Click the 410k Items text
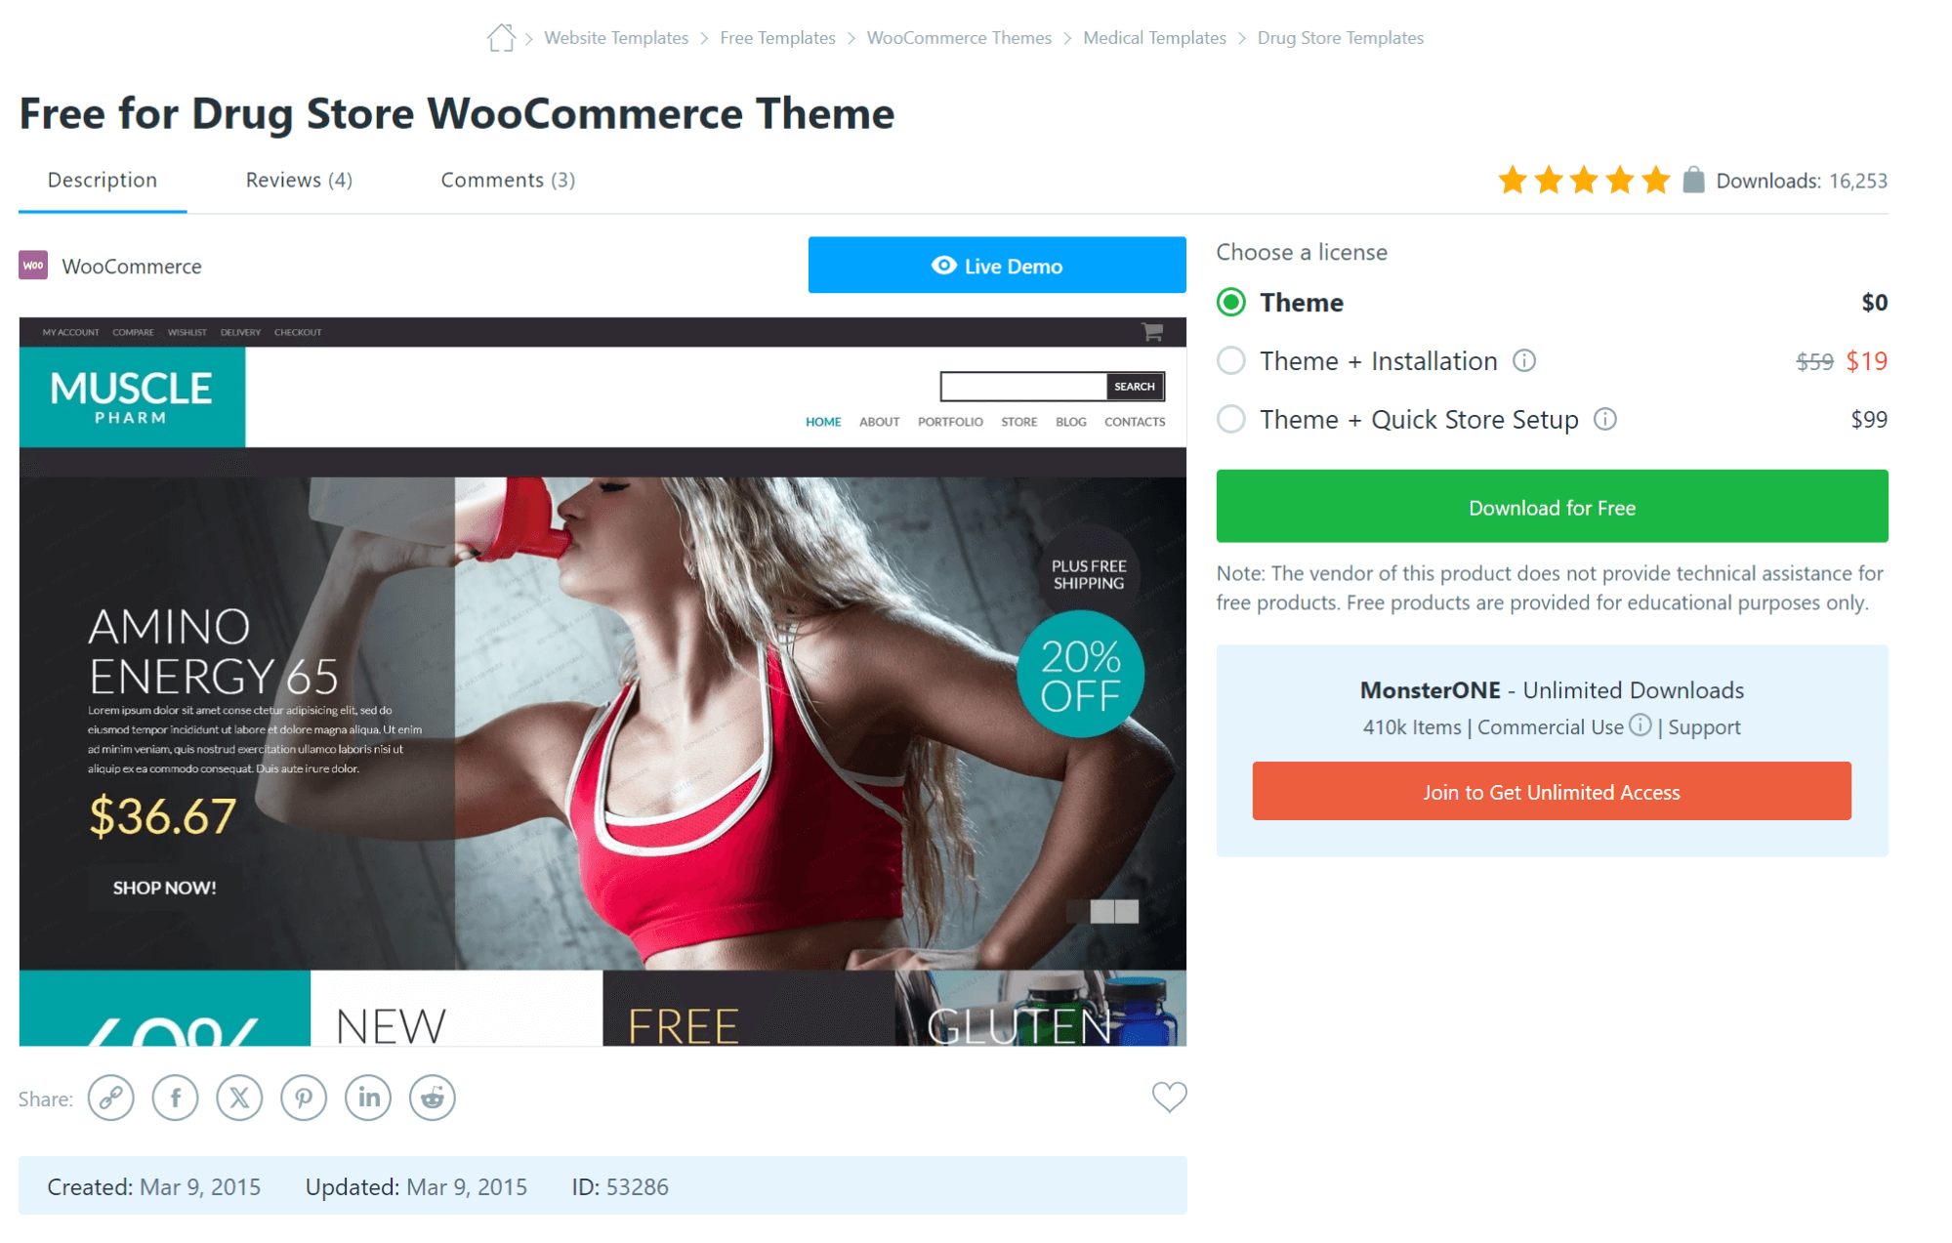 click(x=1412, y=727)
